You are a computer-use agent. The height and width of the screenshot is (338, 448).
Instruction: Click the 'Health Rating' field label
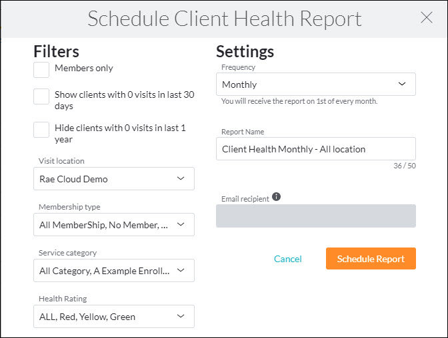(x=63, y=299)
